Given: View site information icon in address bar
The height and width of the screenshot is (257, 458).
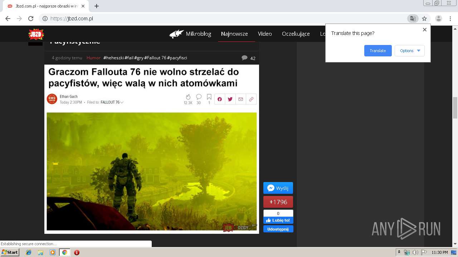Looking at the screenshot, I should pos(45,19).
